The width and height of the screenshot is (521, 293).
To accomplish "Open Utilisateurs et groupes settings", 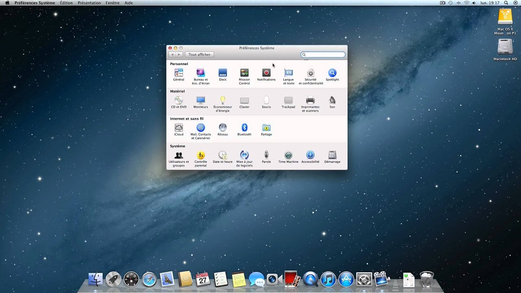I will (179, 159).
